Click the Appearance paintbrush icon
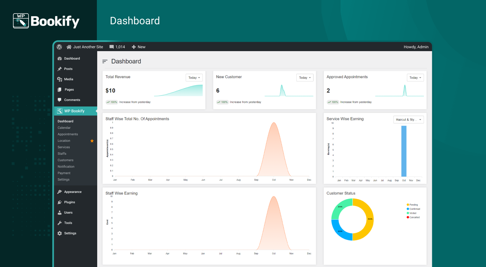Viewport: 486px width, 267px height. click(x=60, y=192)
